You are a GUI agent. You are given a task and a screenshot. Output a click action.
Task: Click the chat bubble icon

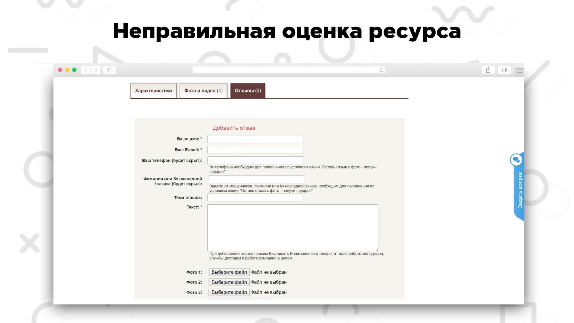pos(516,160)
